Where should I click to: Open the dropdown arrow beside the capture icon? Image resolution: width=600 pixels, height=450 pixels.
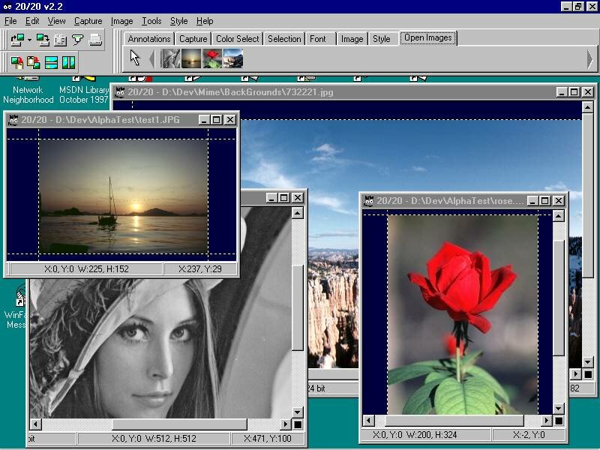coord(28,40)
